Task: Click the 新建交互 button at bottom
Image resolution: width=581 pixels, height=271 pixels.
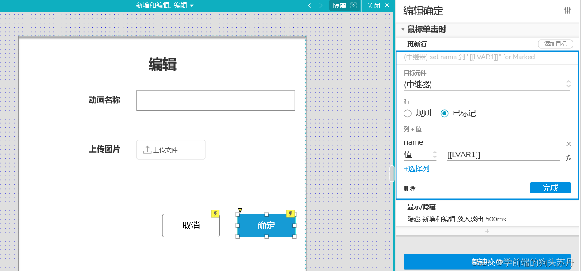Action: click(487, 262)
